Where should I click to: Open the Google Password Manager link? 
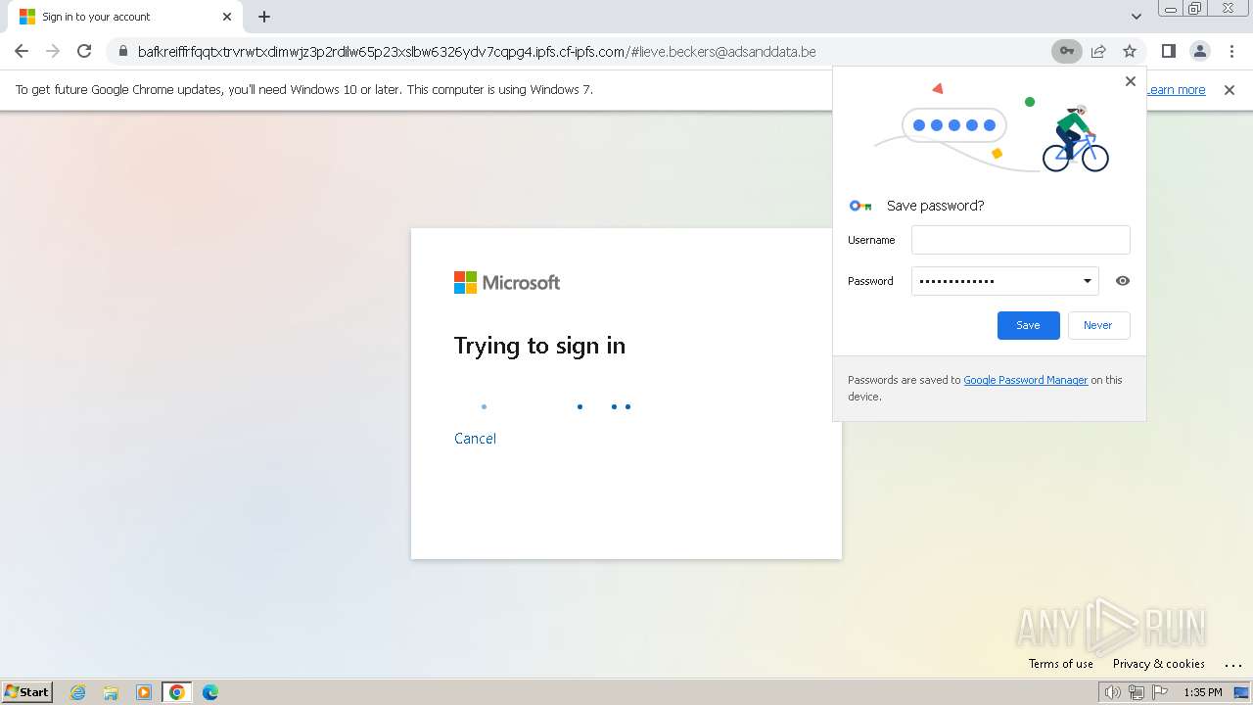tap(1025, 380)
